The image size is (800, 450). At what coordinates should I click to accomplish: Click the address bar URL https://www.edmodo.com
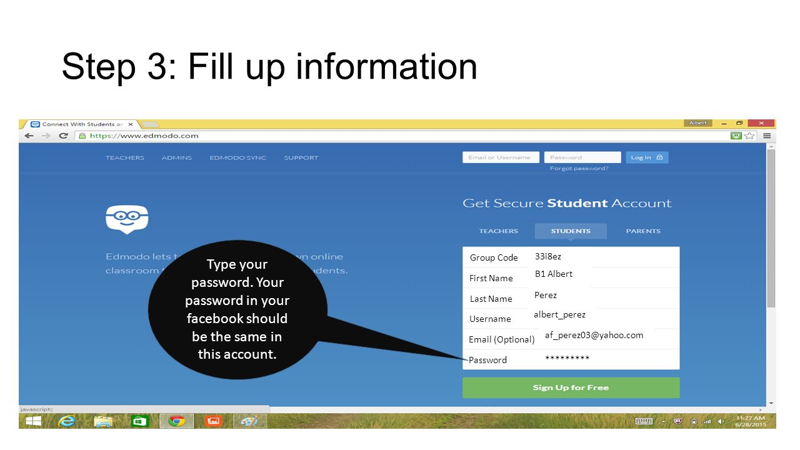(x=144, y=136)
